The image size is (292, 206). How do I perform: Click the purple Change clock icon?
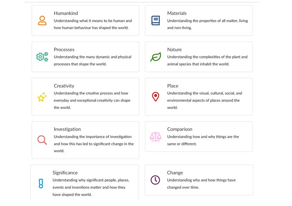[x=155, y=180]
